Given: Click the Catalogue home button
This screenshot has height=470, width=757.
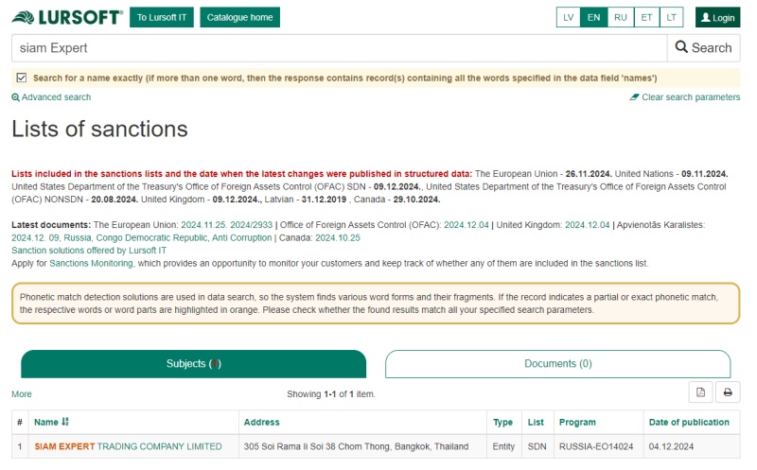Looking at the screenshot, I should pyautogui.click(x=239, y=17).
